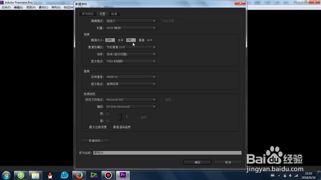Click the network signal tray icon

point(296,176)
